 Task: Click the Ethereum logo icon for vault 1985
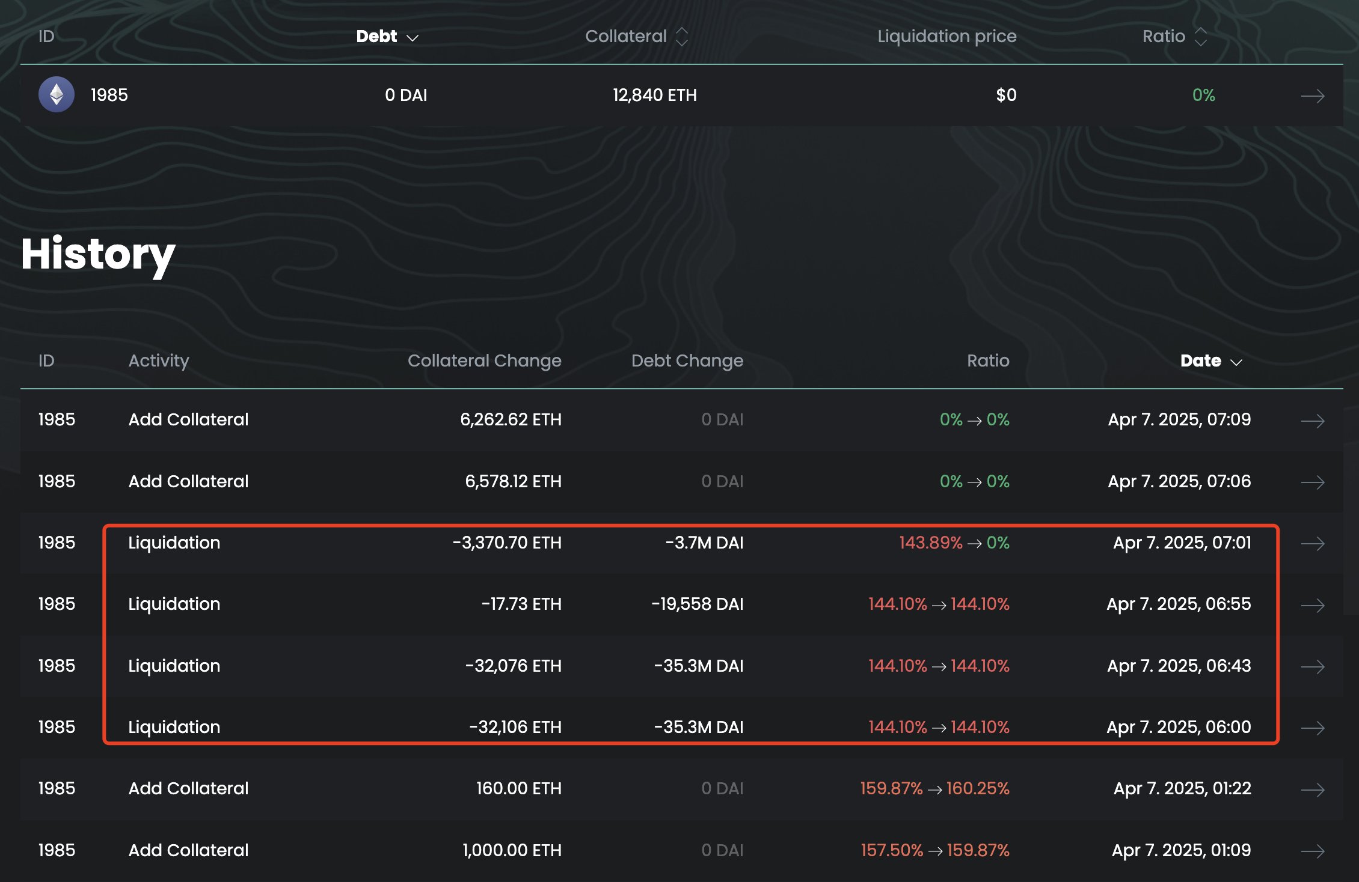coord(57,95)
